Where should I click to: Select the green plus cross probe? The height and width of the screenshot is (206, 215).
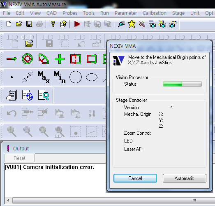click(x=60, y=59)
